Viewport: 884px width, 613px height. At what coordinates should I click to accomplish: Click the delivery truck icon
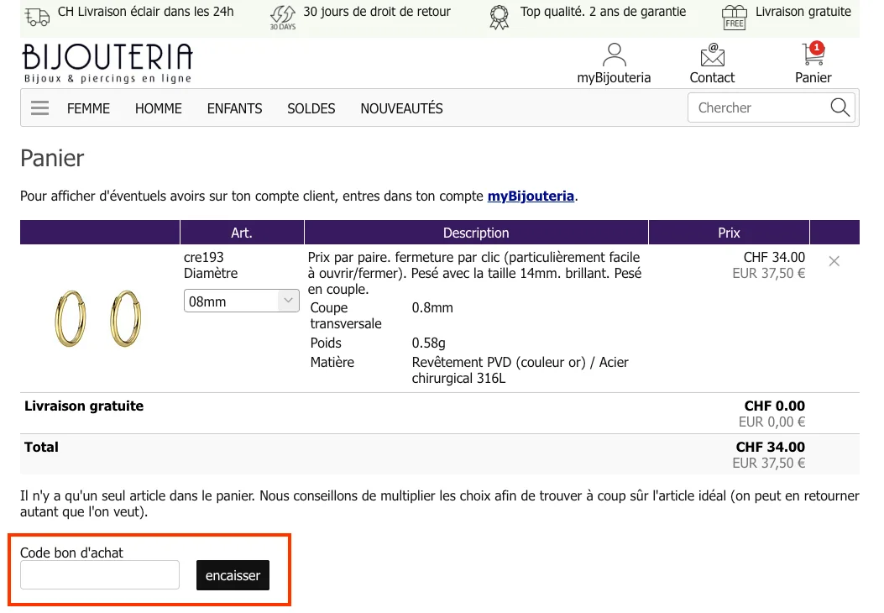pos(37,17)
